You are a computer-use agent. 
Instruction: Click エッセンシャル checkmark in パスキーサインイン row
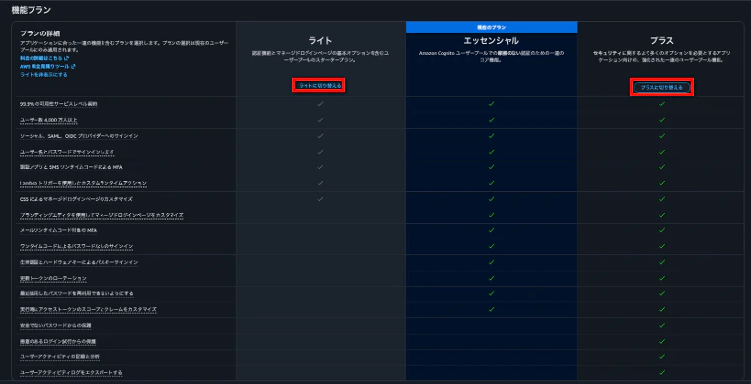click(x=491, y=262)
